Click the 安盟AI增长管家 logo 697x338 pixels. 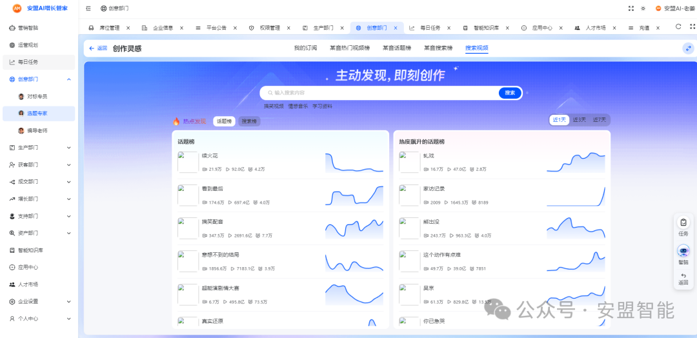40,8
